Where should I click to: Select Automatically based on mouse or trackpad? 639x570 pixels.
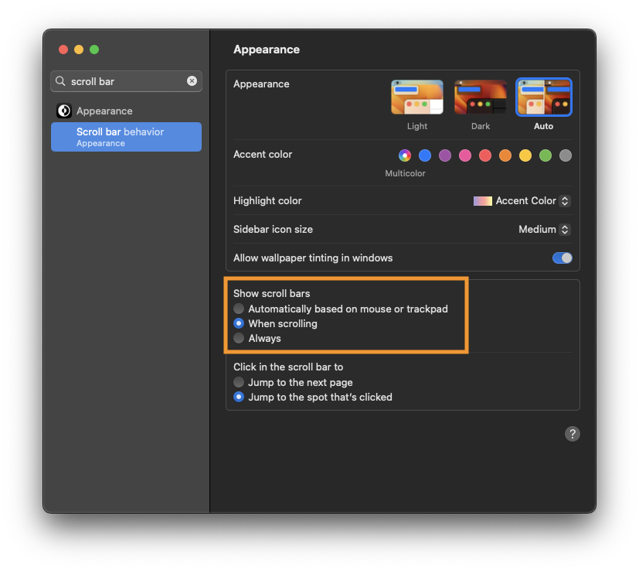tap(240, 309)
